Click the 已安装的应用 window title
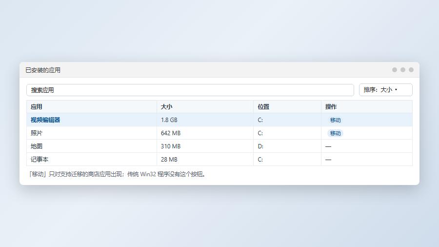Viewport: 439px width, 247px height. tap(43, 70)
